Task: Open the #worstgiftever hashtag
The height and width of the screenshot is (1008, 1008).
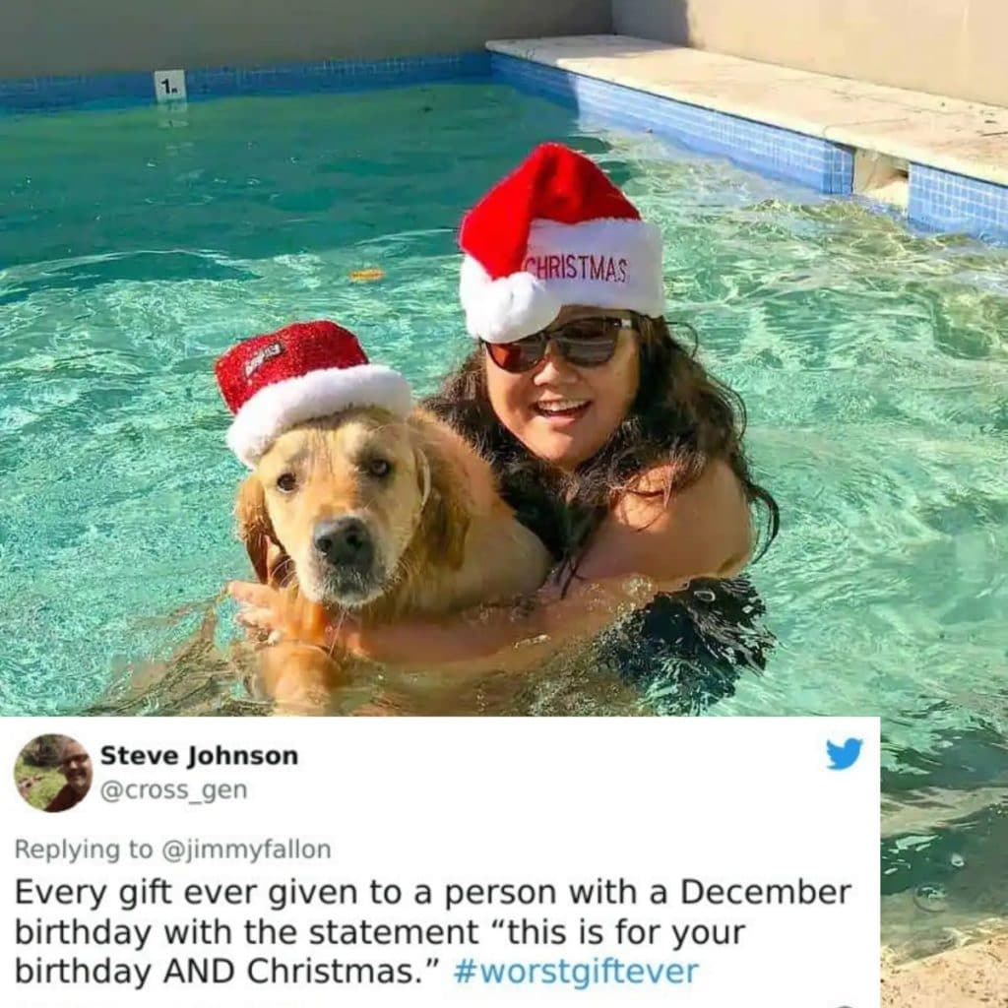Action: (x=576, y=971)
